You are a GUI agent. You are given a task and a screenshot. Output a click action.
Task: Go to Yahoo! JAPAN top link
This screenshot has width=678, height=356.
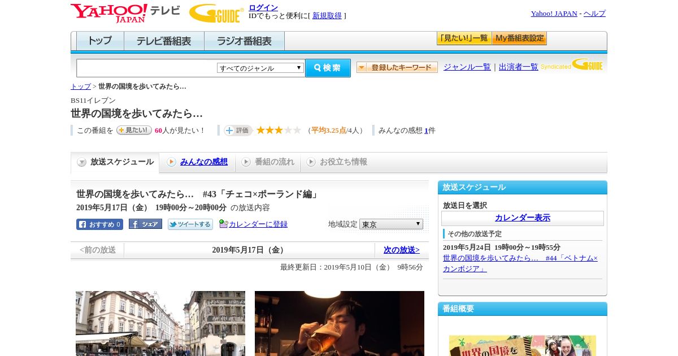click(554, 14)
